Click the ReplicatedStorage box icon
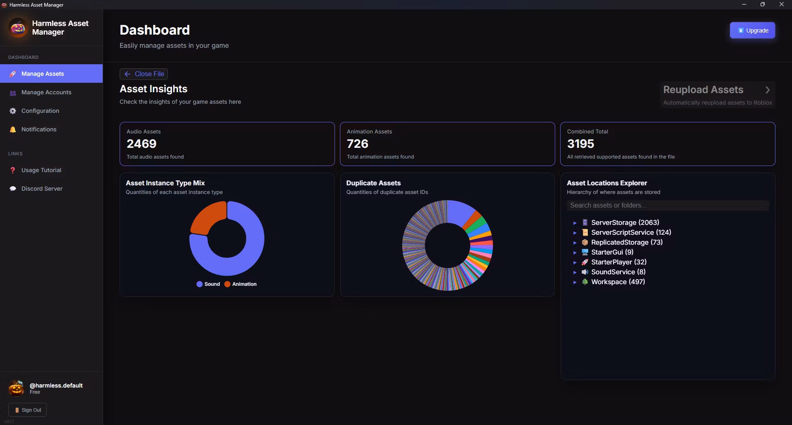This screenshot has height=425, width=792. click(x=585, y=242)
